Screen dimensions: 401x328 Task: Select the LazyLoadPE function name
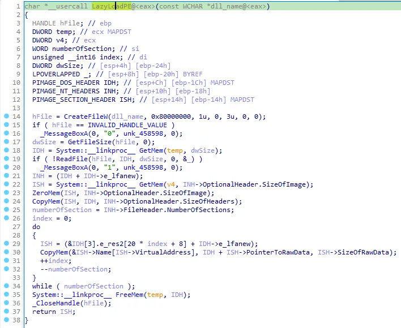(112, 6)
